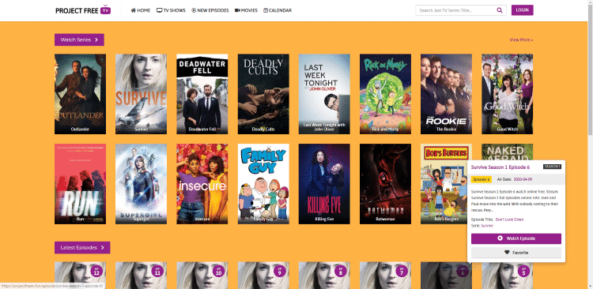Open the Rick and Morty poster
Image resolution: width=593 pixels, height=289 pixels.
pos(385,94)
